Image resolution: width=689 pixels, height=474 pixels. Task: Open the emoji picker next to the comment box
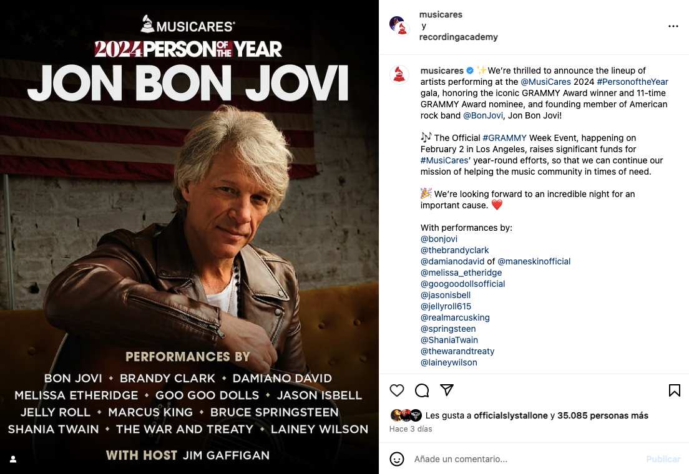(x=396, y=458)
